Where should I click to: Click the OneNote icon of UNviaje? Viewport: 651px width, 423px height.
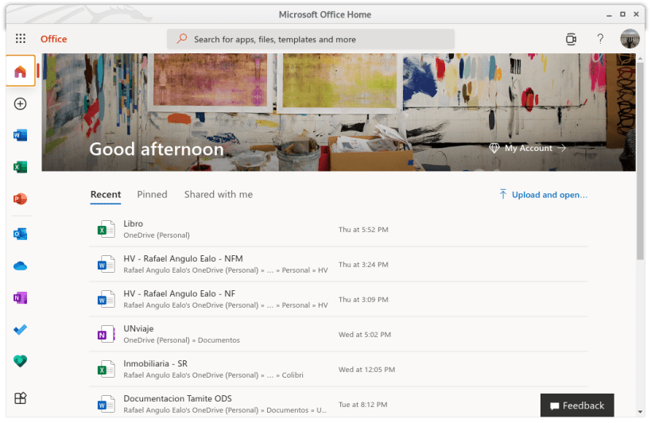click(106, 334)
